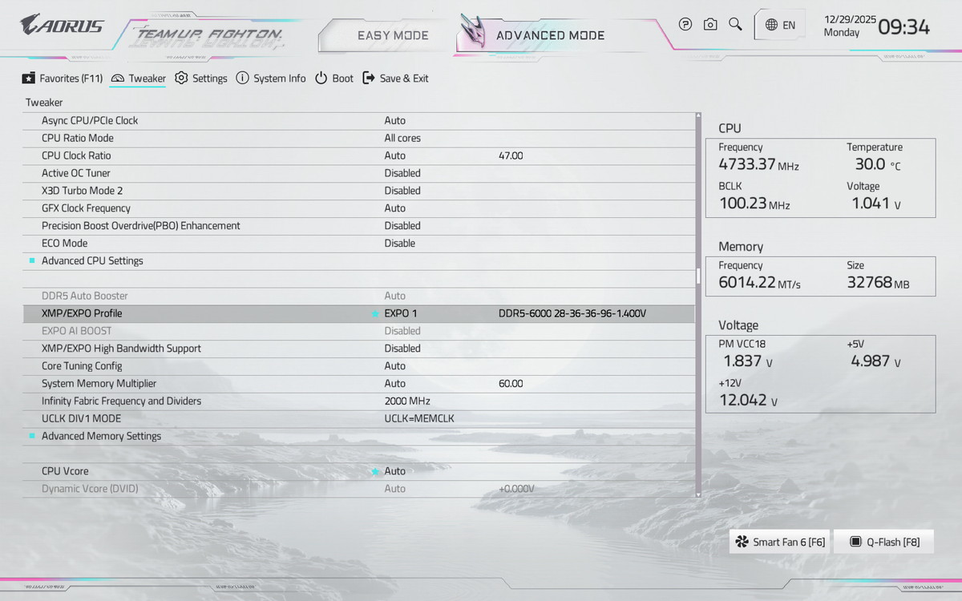Click the AORUS logo
962x601 pixels.
click(62, 26)
